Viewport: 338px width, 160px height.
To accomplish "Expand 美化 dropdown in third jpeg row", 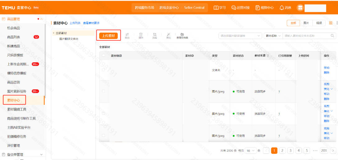I will [332, 133].
